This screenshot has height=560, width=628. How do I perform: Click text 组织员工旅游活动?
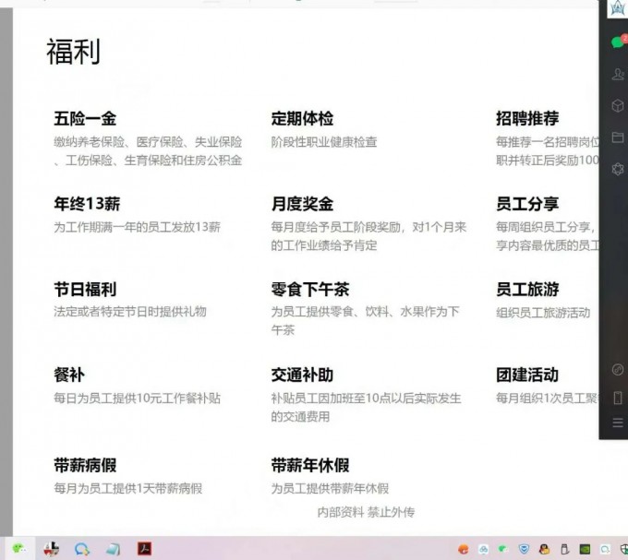coord(543,313)
